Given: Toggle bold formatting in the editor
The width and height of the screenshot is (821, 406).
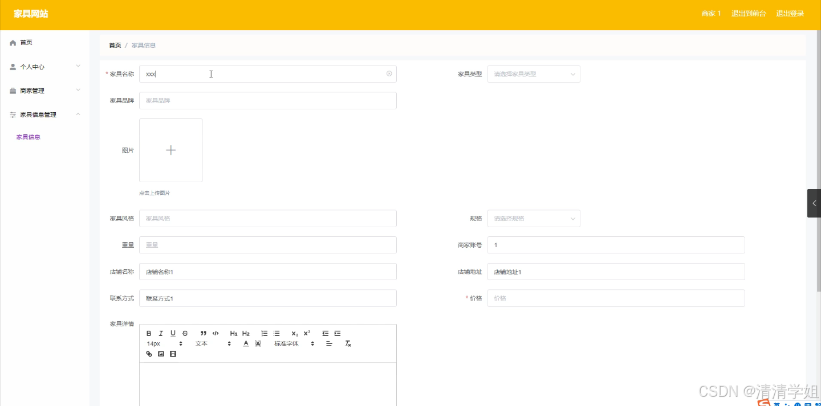Looking at the screenshot, I should 148,334.
